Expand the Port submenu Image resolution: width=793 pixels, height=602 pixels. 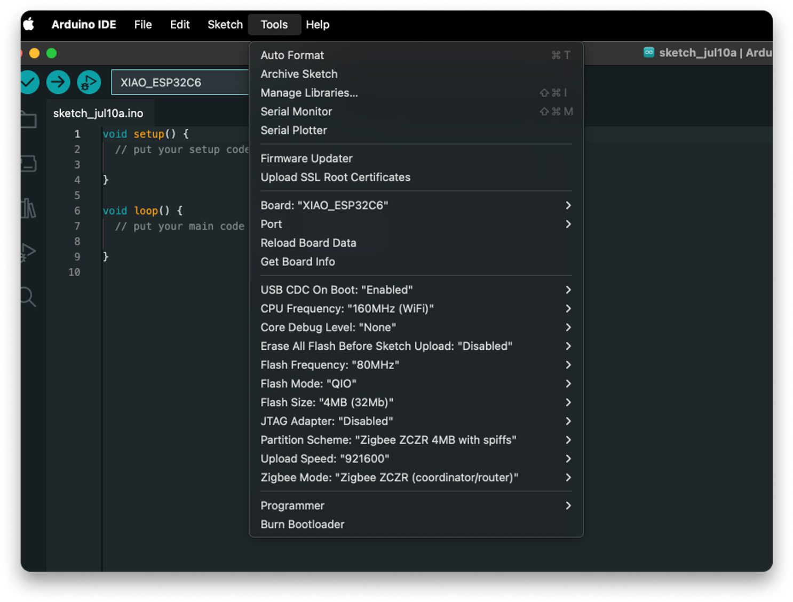(x=416, y=224)
